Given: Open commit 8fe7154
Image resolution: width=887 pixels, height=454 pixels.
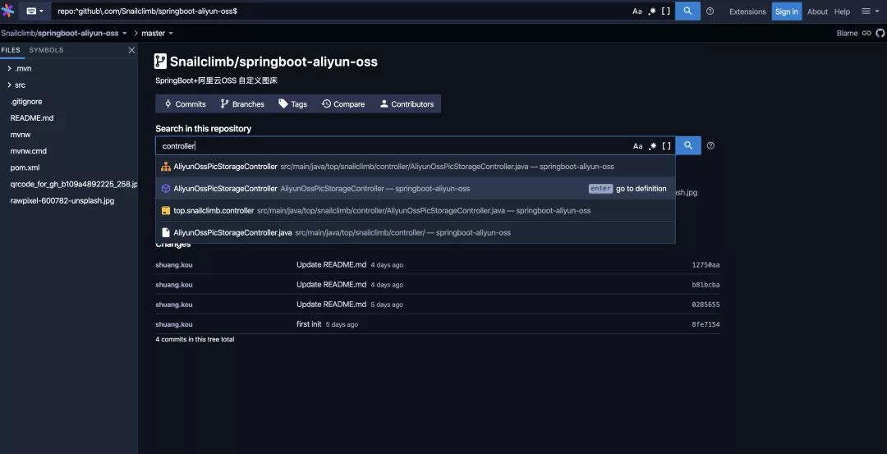Looking at the screenshot, I should (705, 324).
